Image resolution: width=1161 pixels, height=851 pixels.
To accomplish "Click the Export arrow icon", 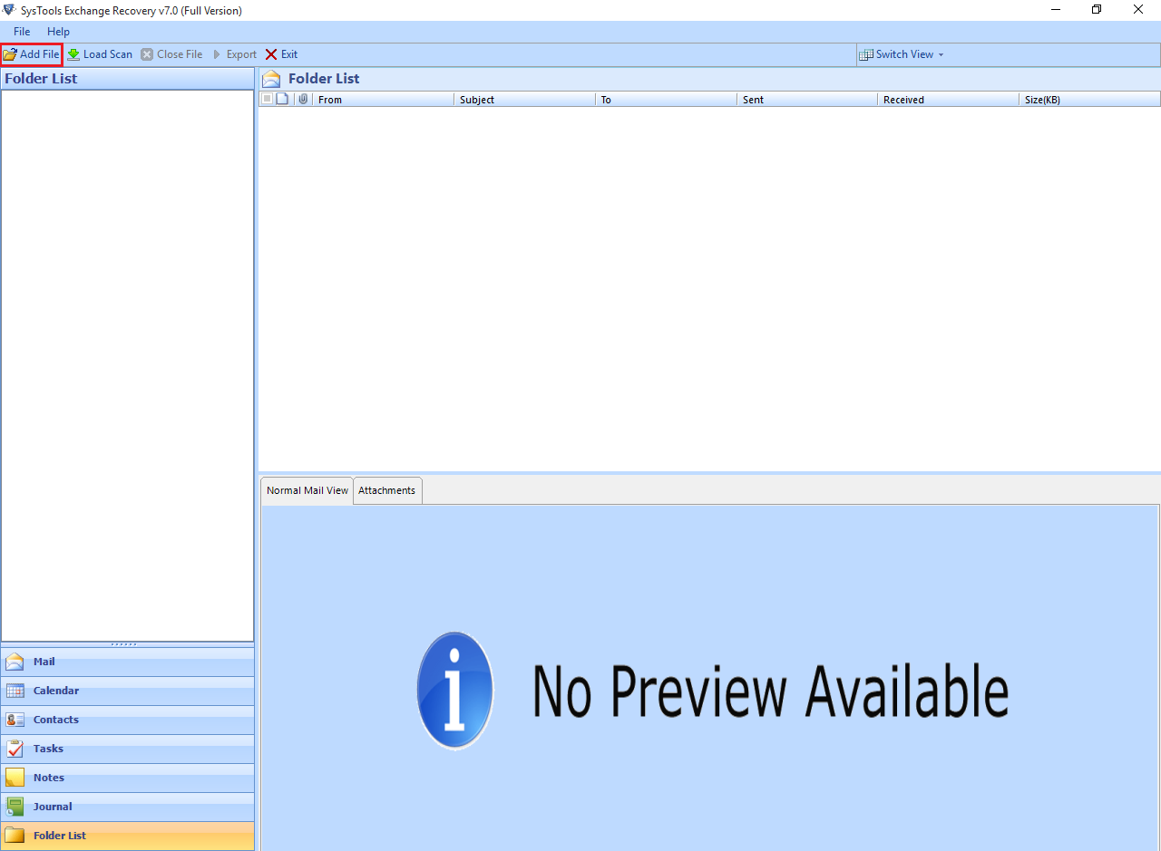I will click(x=217, y=54).
